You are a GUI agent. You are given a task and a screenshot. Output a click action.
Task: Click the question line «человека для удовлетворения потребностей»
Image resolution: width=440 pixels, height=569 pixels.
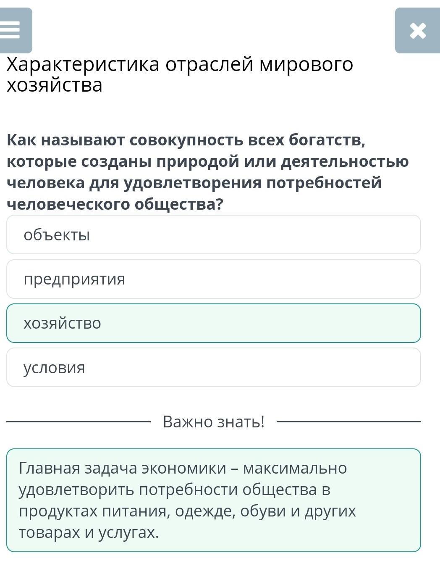coord(194,183)
